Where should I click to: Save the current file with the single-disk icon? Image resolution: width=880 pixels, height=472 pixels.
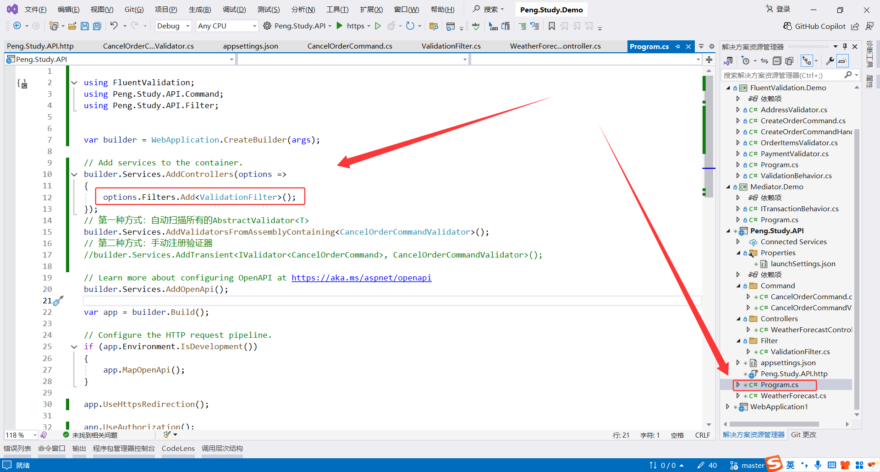click(85, 26)
